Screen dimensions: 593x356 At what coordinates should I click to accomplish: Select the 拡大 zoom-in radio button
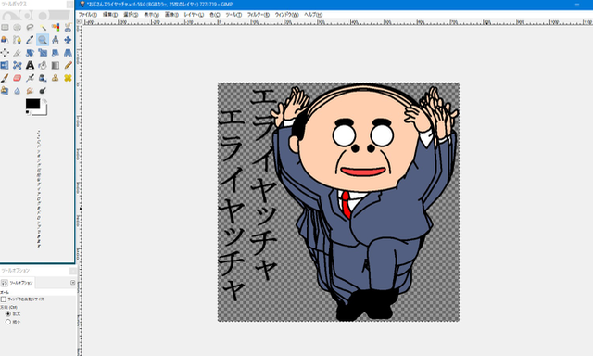point(8,314)
